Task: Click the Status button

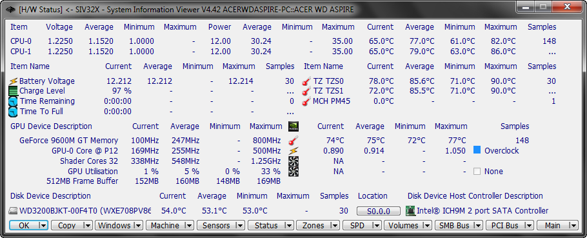Action: click(x=271, y=225)
